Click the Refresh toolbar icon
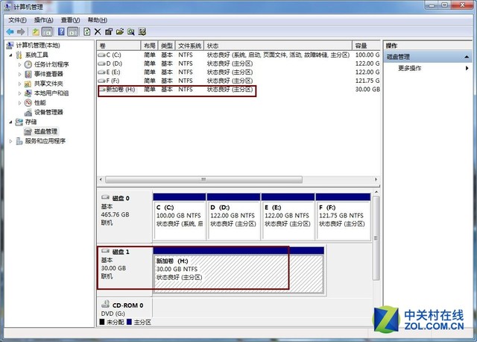Screen dimensions: 477x342 click(x=86, y=32)
